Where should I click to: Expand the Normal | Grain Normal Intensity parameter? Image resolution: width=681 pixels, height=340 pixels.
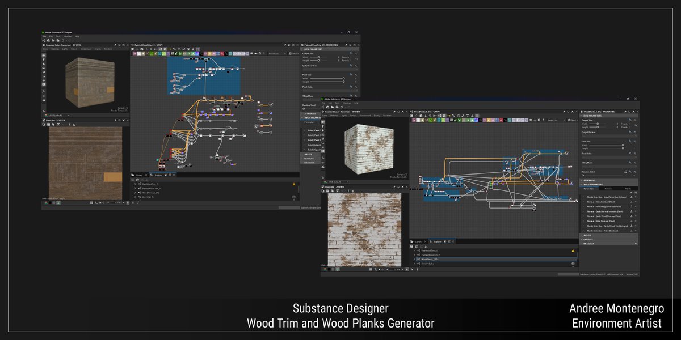click(x=583, y=211)
